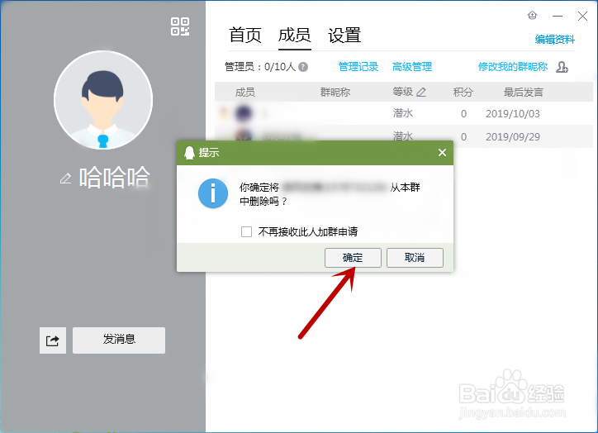Click the pencil icon beside group name 哈哈哈
This screenshot has height=433, width=598.
pos(65,178)
